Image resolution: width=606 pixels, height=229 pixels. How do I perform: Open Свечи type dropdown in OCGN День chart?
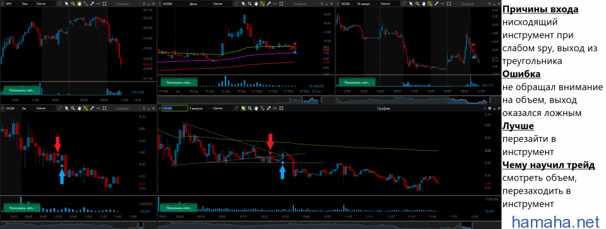point(222,4)
